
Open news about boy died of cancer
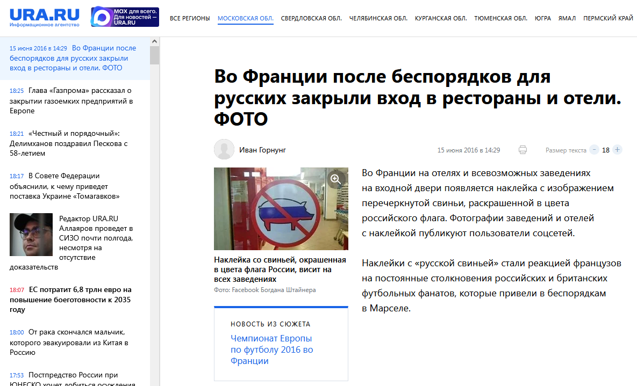point(69,342)
